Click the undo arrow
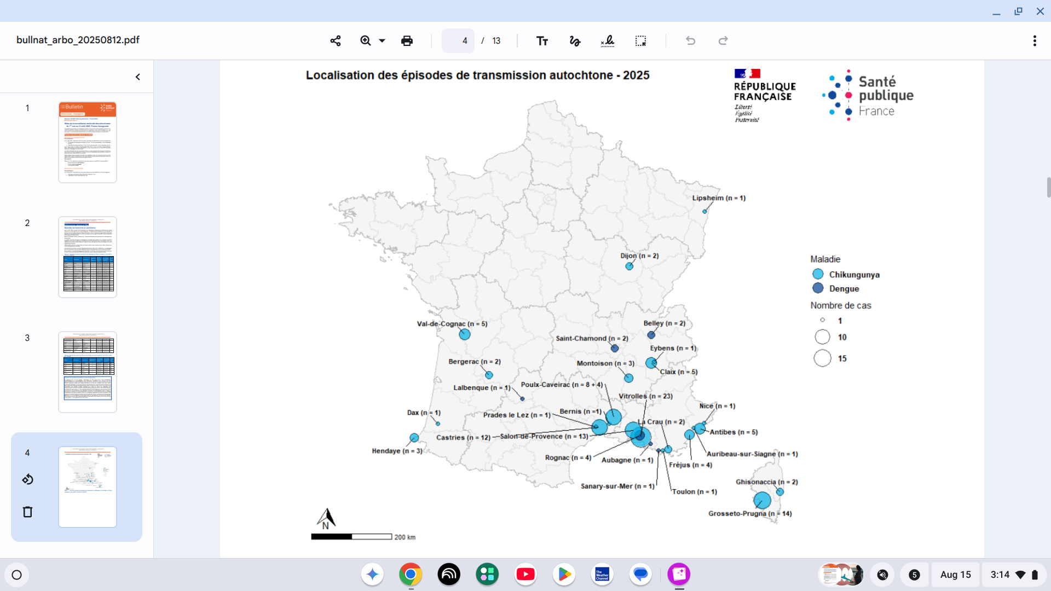Screen dimensions: 1051x591 [690, 40]
